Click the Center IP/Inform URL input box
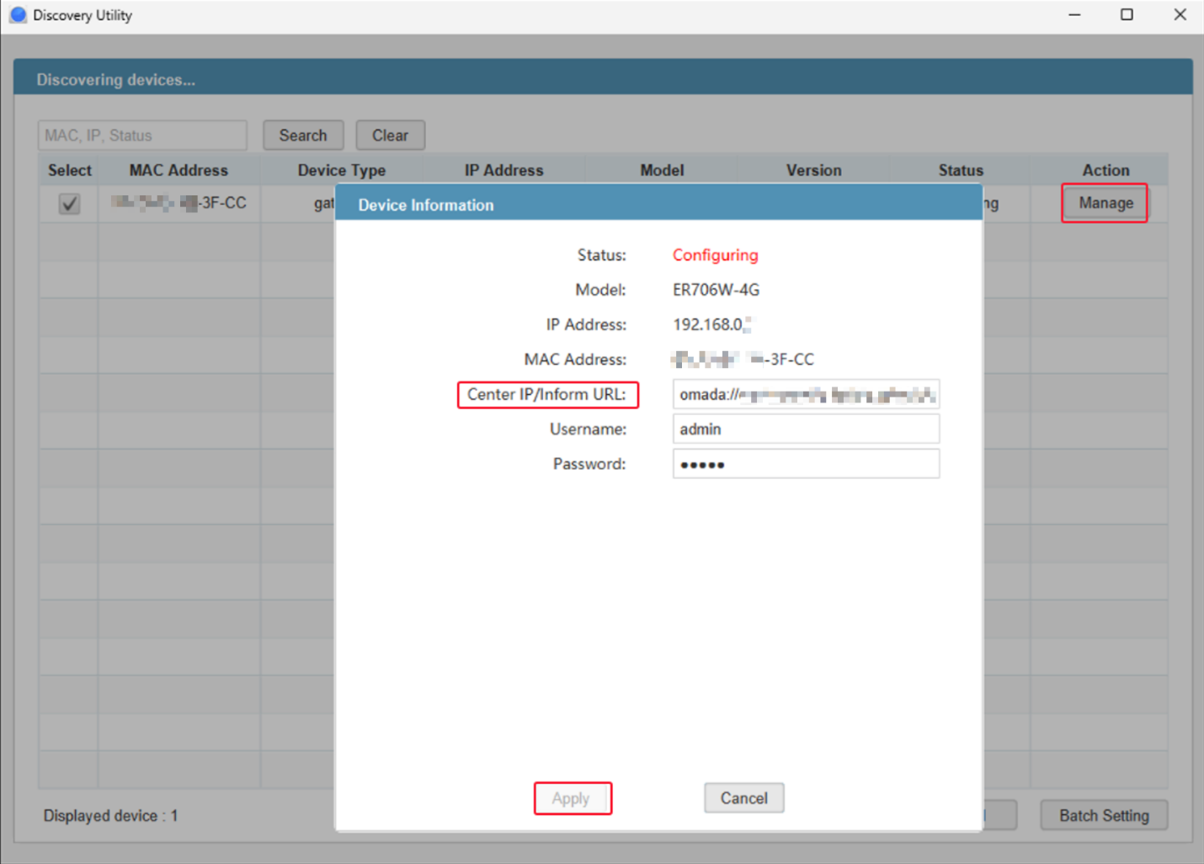The image size is (1204, 864). [x=805, y=395]
